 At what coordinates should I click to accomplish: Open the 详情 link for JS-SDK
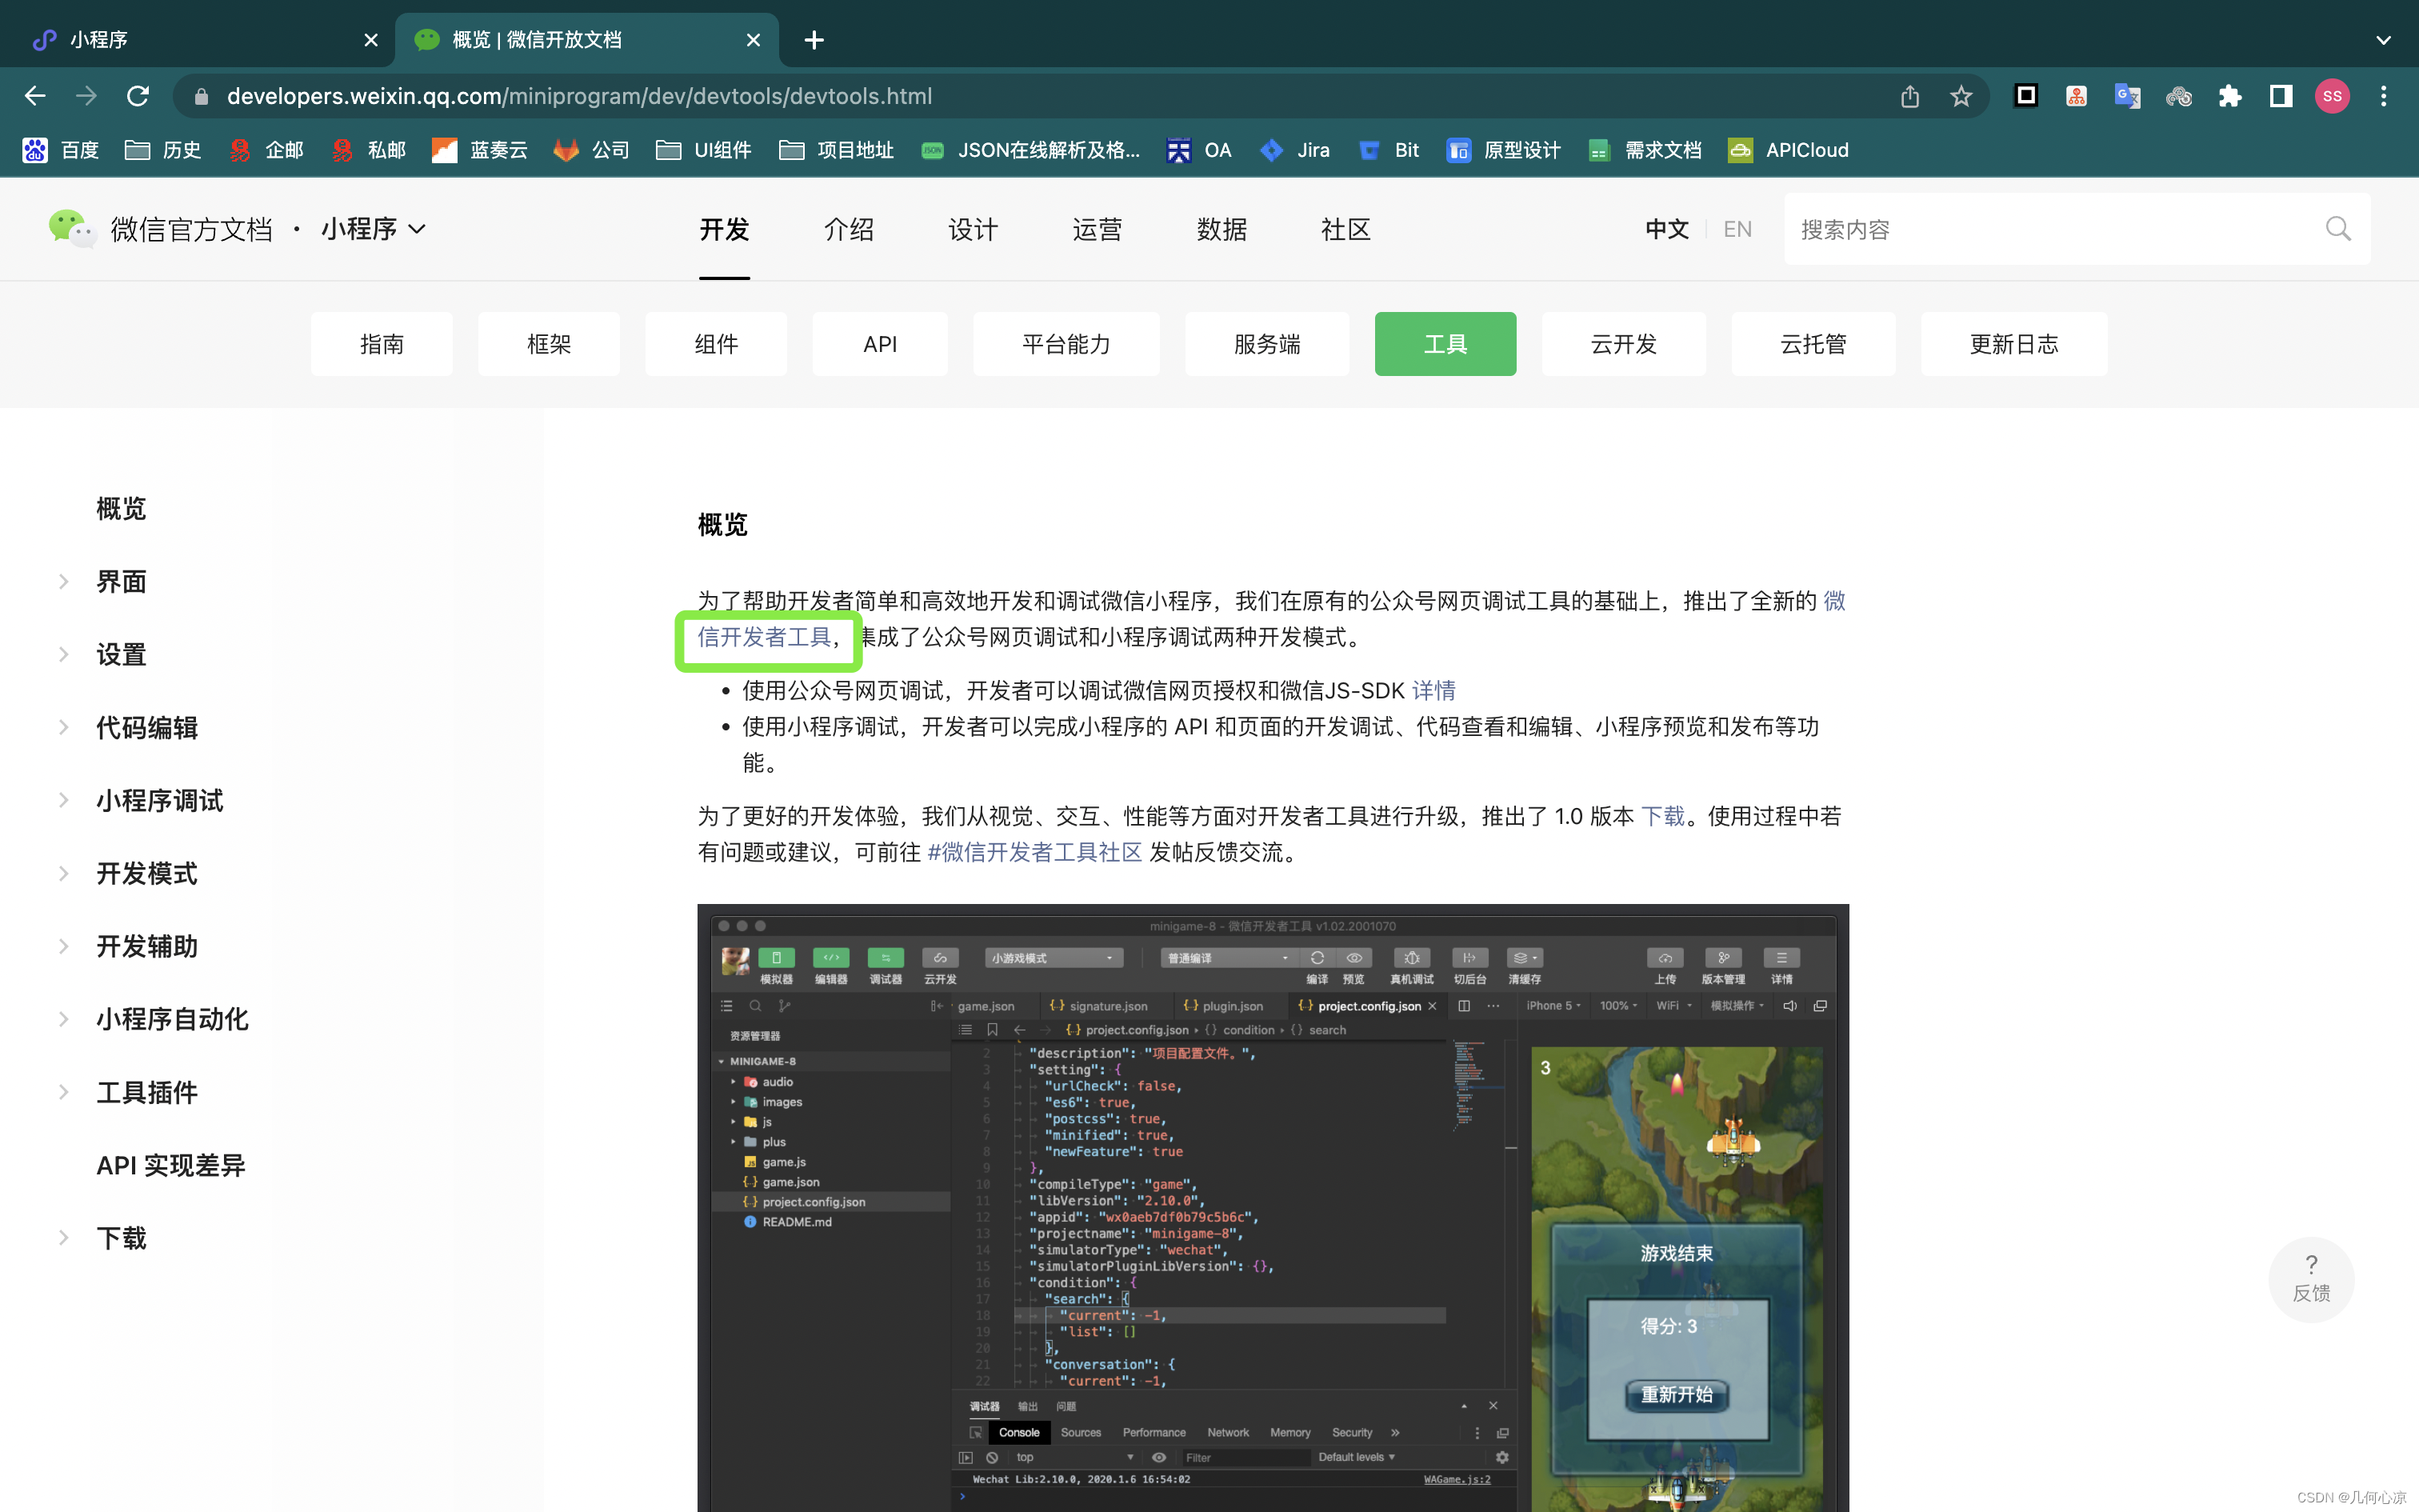1433,690
